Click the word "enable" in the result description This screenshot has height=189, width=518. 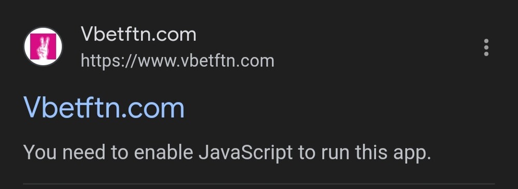[164, 152]
